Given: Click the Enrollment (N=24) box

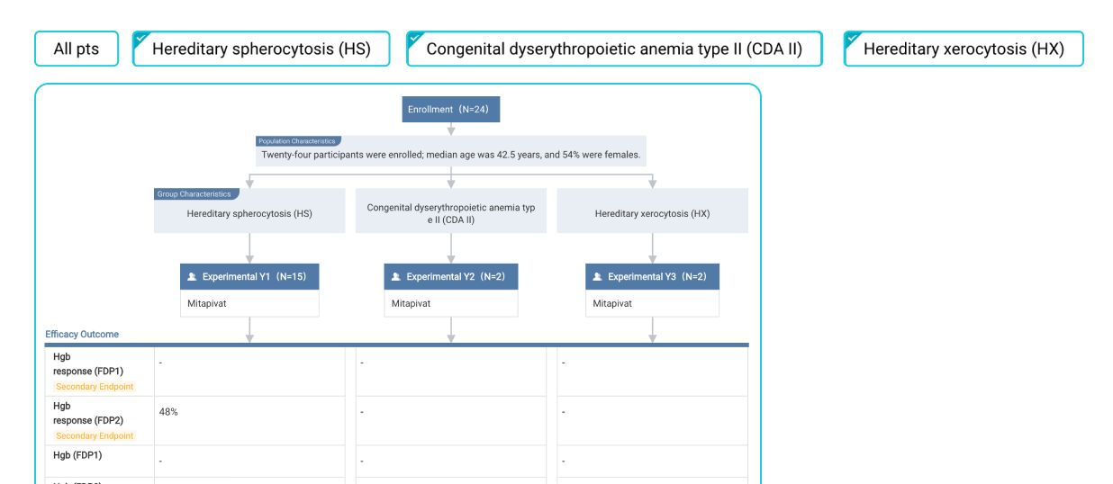Looking at the screenshot, I should coord(451,109).
